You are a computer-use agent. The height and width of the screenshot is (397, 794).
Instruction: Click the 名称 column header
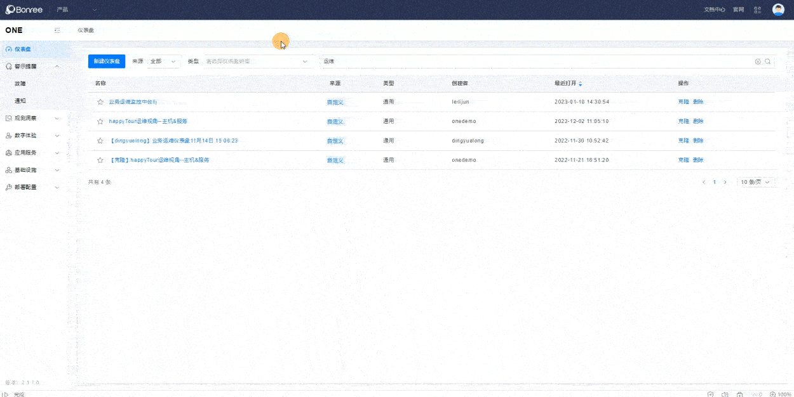tap(100, 83)
